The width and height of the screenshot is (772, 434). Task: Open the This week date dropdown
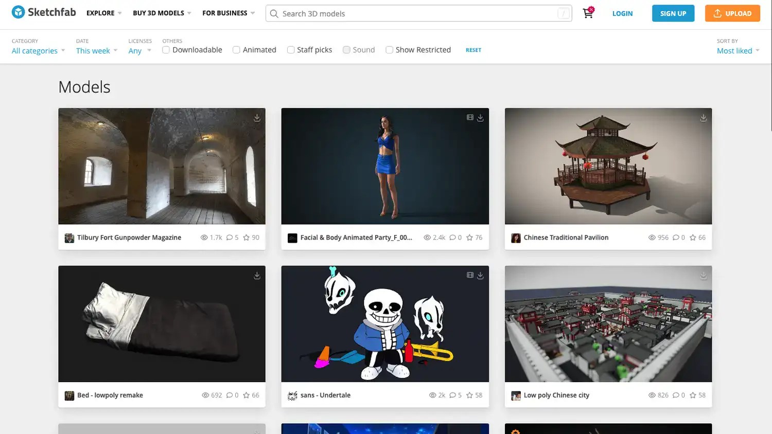point(97,50)
